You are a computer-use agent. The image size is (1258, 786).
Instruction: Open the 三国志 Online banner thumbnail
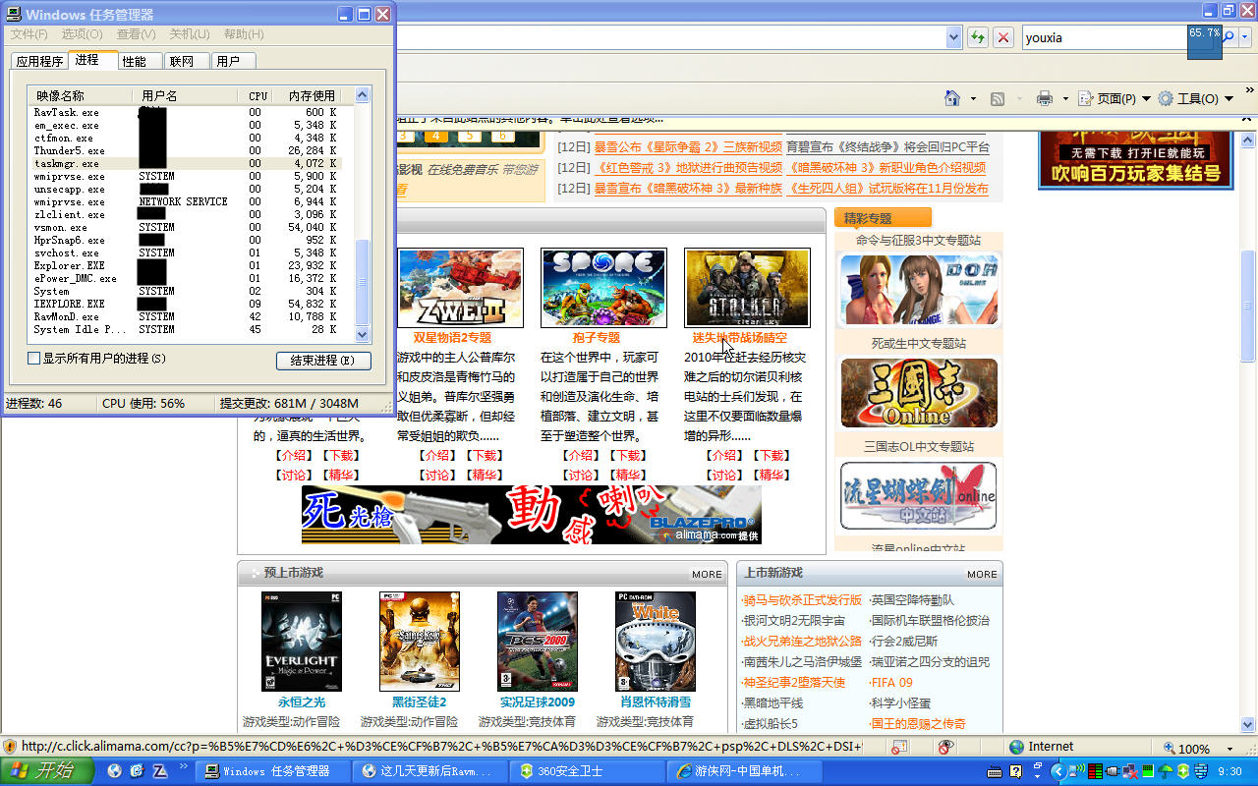[x=919, y=393]
